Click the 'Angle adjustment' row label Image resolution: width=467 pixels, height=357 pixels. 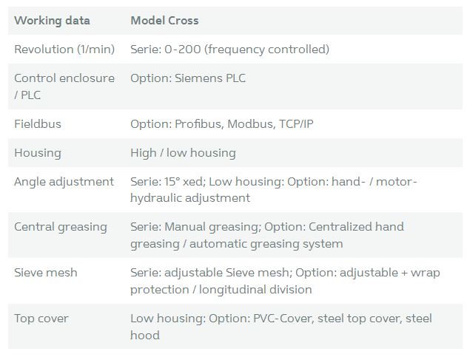[x=64, y=182]
